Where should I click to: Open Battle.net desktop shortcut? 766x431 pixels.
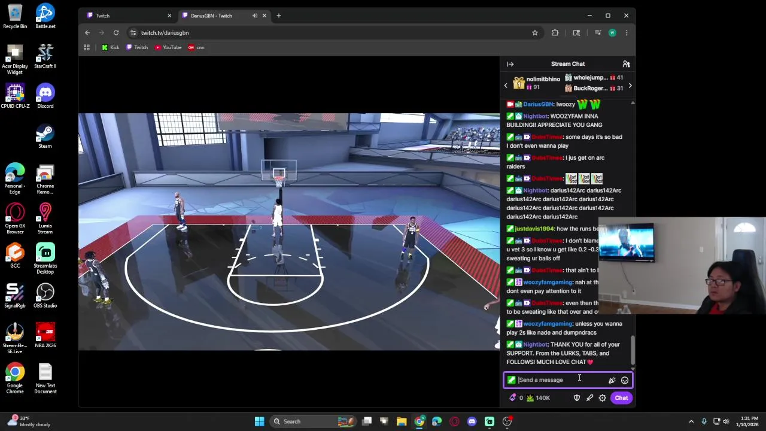(x=45, y=17)
